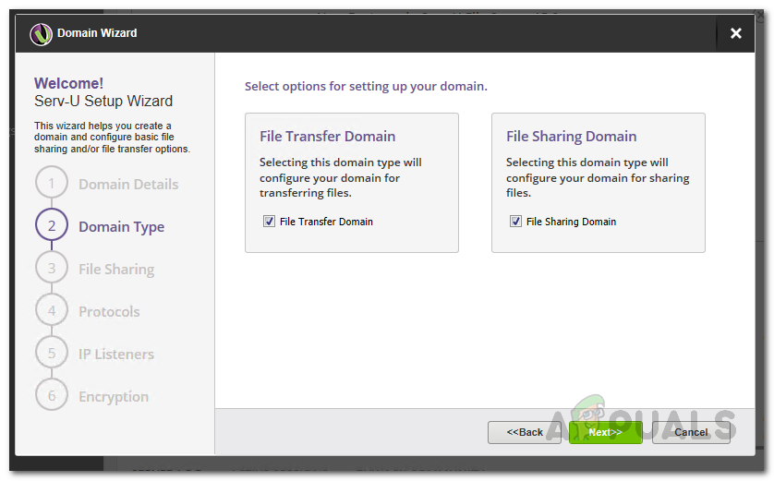Select step 3 circle for File Sharing

pos(52,268)
